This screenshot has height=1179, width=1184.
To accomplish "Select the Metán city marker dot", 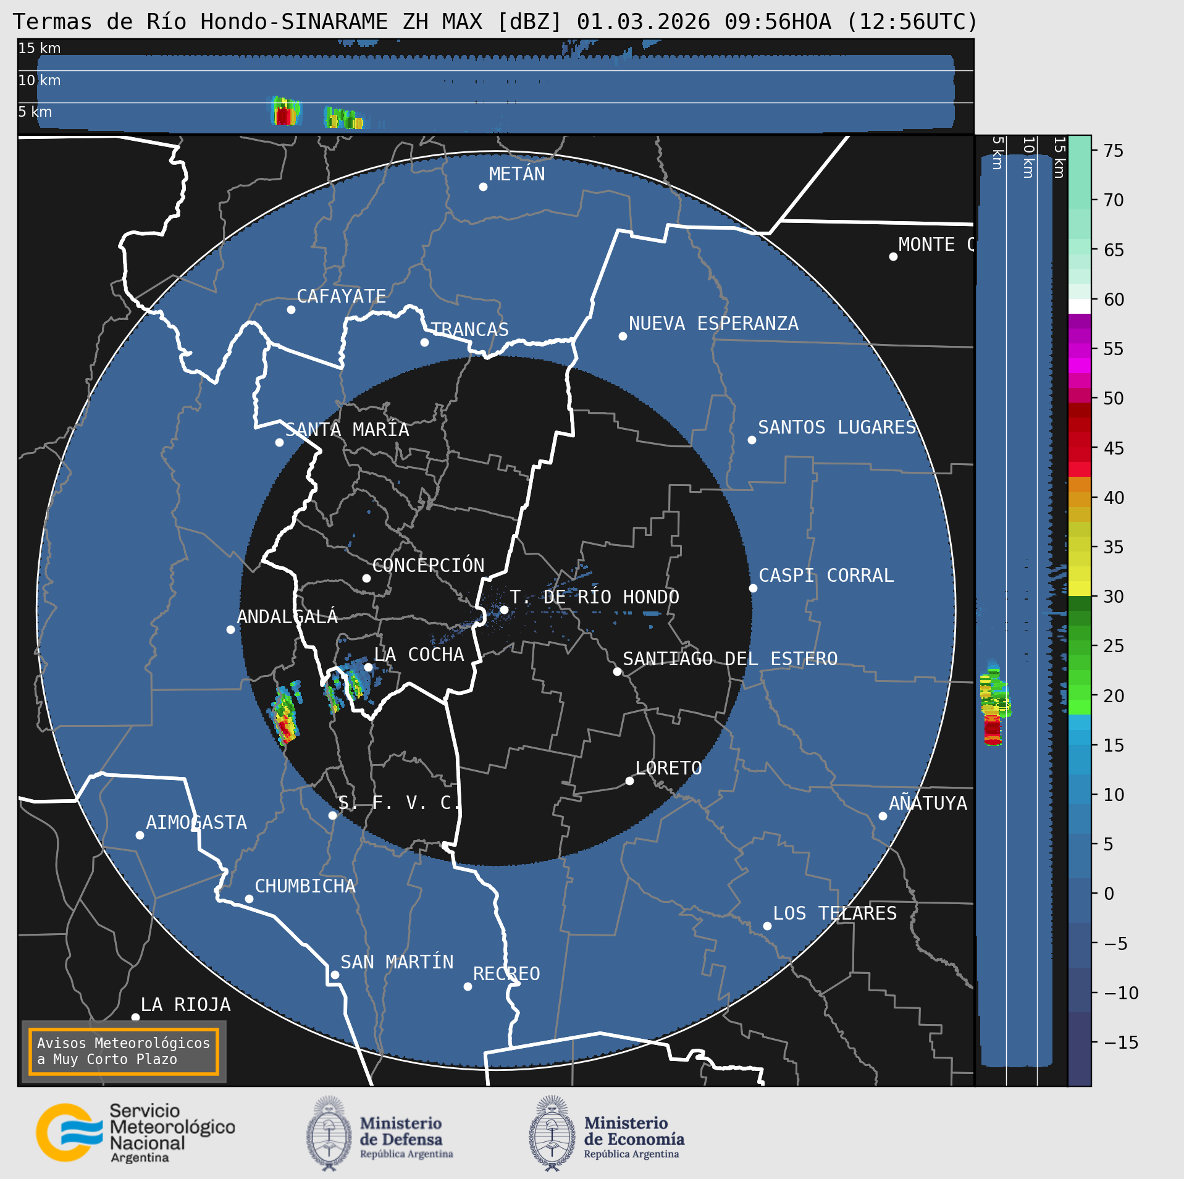I will coord(483,187).
